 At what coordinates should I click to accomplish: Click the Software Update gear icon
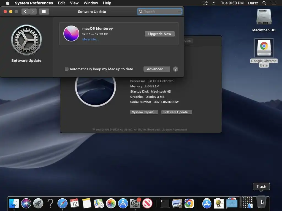(26, 40)
